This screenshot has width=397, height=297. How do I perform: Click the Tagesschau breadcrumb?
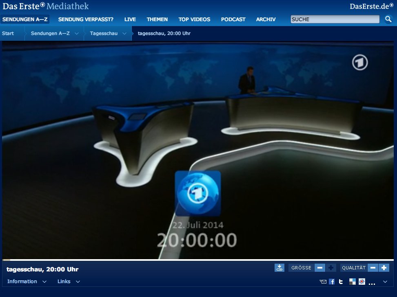point(104,33)
